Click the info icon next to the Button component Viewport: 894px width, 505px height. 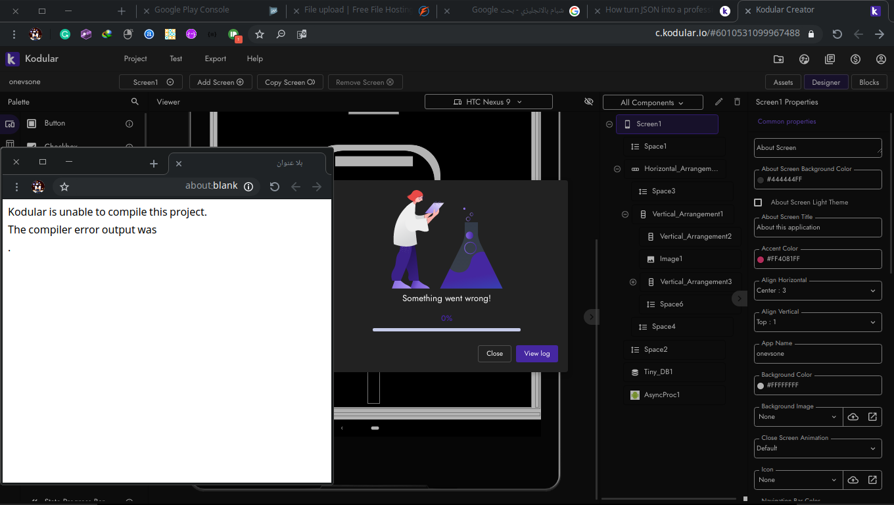tap(129, 123)
